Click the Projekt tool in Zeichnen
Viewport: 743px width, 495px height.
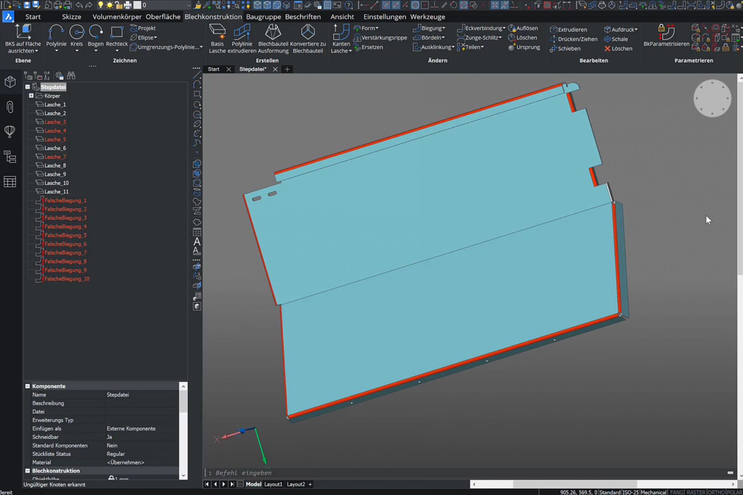143,28
